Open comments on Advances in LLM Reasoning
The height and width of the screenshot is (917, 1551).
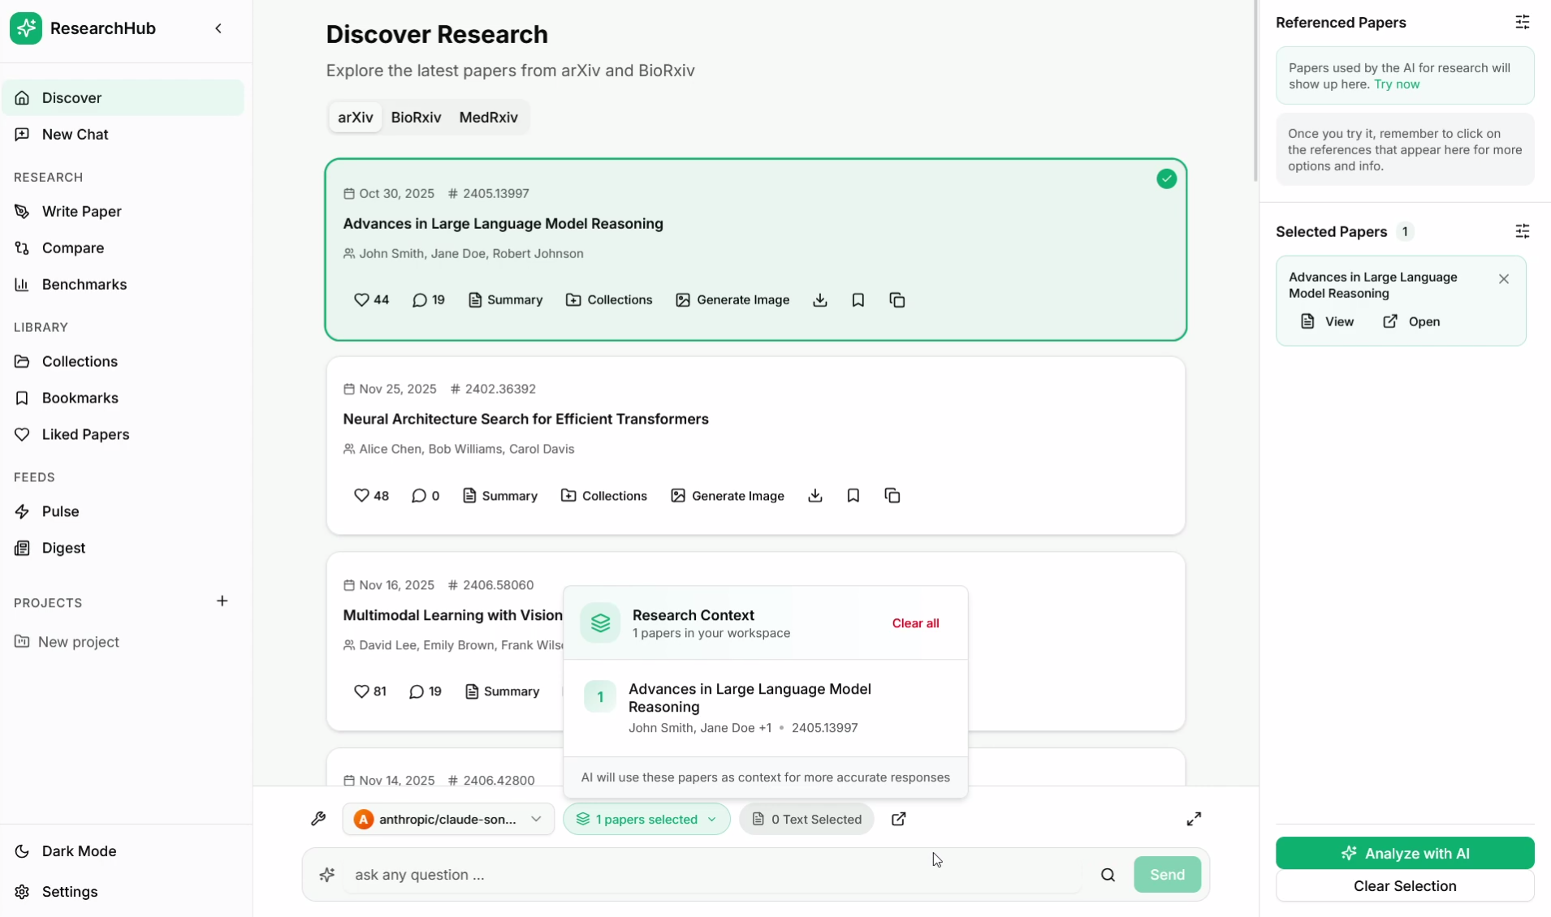(428, 300)
